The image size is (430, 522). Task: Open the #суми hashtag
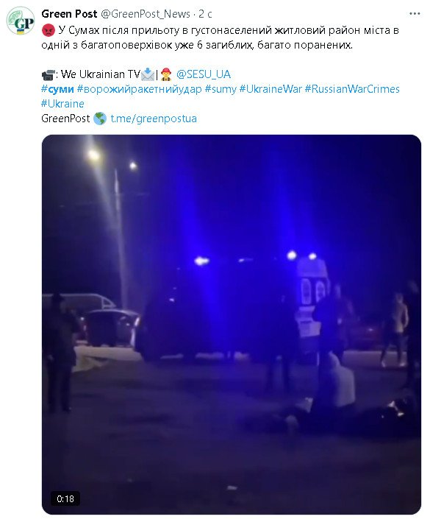pyautogui.click(x=57, y=89)
